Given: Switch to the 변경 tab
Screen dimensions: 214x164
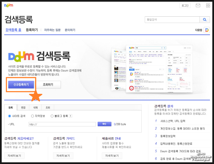Looking at the screenshot, I should (x=23, y=107).
